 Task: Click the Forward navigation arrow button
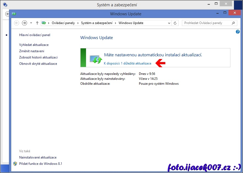[x=24, y=23]
